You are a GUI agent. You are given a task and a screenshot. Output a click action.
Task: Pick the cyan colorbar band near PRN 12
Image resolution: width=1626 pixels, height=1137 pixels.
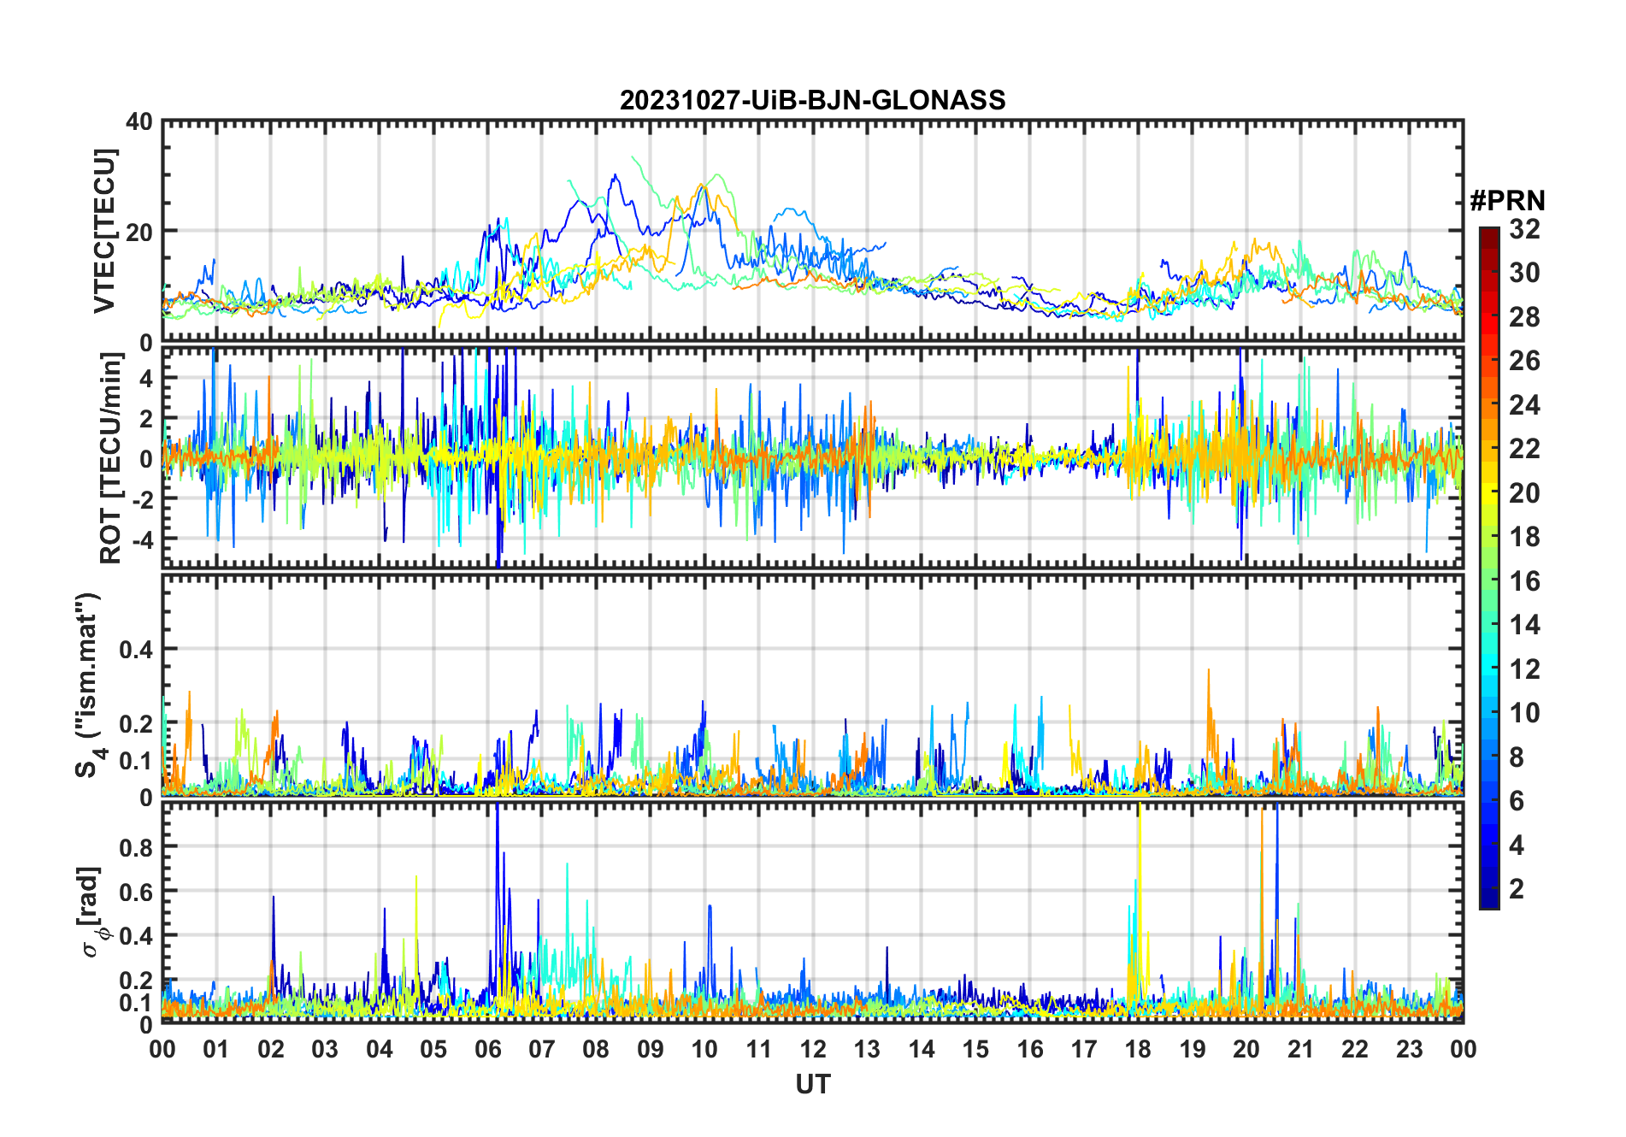(x=1489, y=669)
